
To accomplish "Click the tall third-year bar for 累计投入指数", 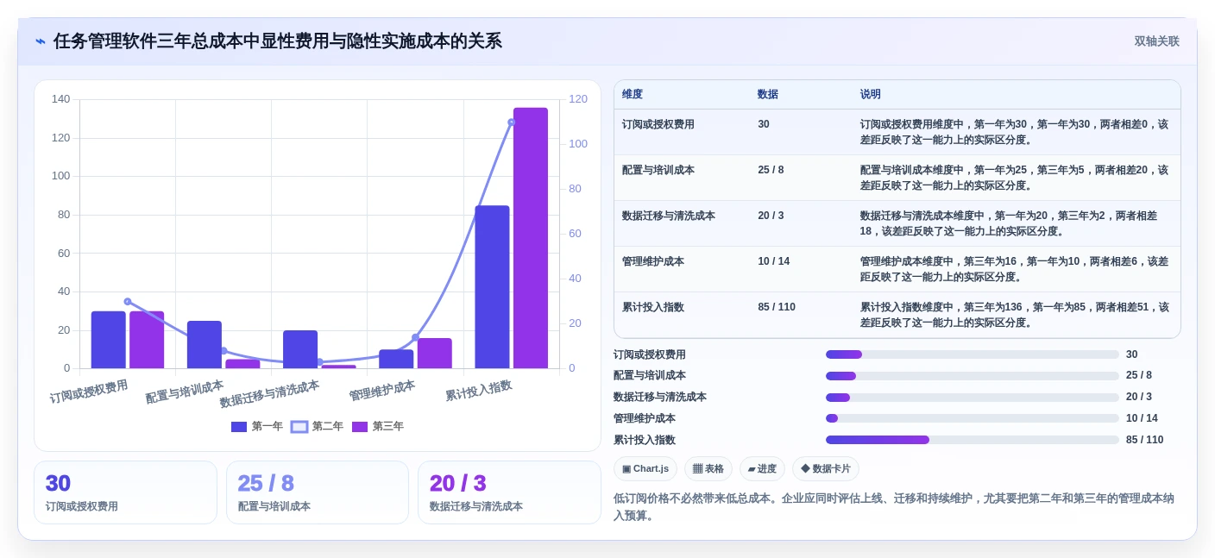I will click(x=531, y=238).
